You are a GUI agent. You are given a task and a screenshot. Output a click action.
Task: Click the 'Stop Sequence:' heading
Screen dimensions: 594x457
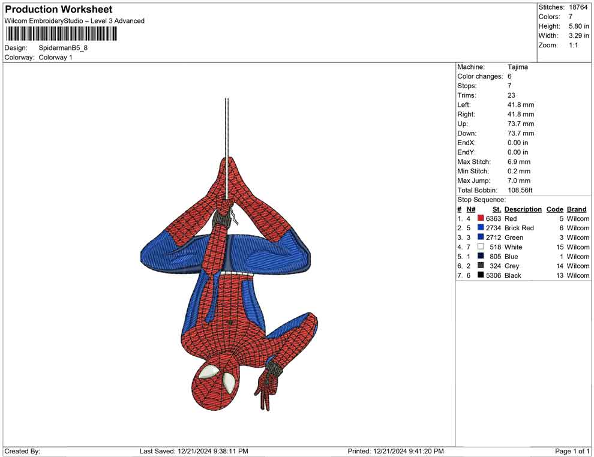[481, 200]
